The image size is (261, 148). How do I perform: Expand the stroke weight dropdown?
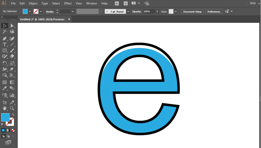[x=73, y=11]
